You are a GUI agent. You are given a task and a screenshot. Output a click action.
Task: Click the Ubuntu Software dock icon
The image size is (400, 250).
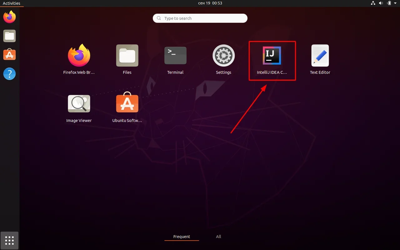(x=9, y=55)
